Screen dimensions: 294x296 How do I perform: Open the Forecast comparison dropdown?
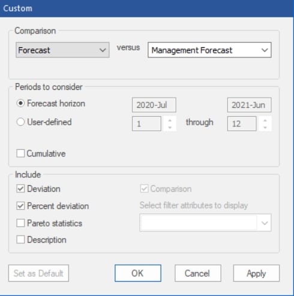(62, 50)
